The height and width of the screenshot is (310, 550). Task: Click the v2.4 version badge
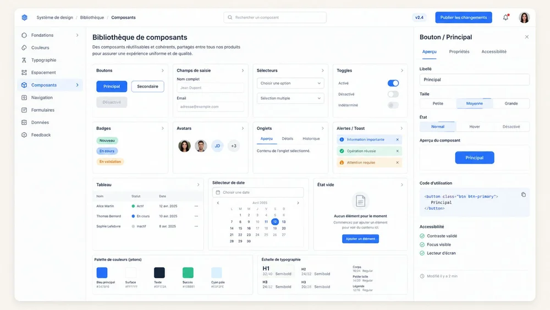(x=419, y=17)
